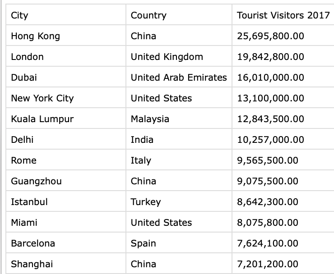Select the 13,100,000.00 visitors cell

[x=270, y=98]
